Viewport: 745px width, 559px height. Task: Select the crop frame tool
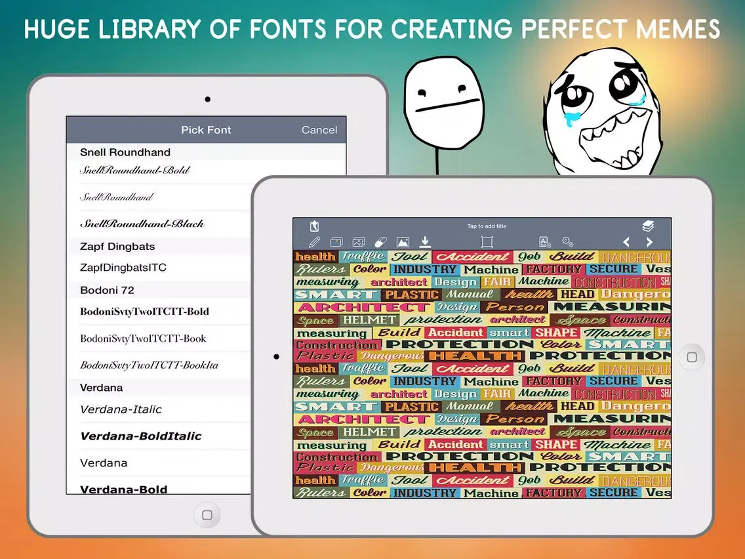click(487, 242)
